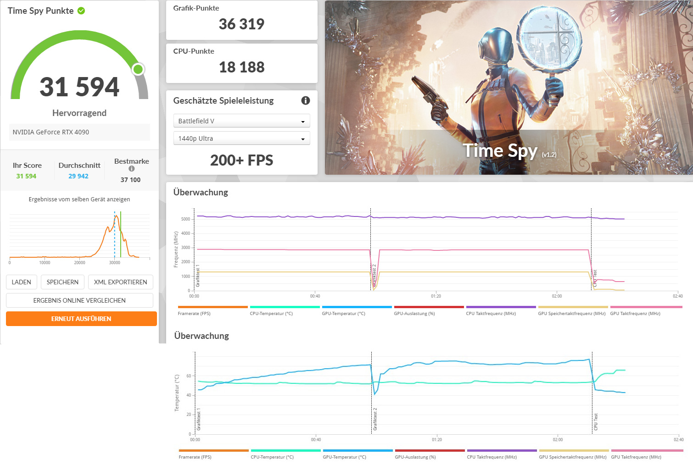The image size is (693, 465).
Task: Open the 1440p Ultra resolution dropdown
Action: coord(241,138)
